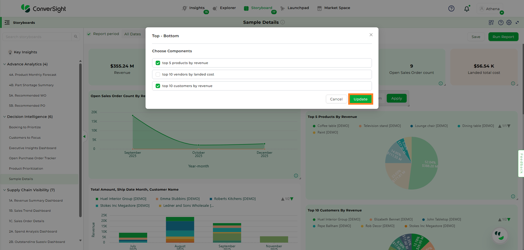Viewport: 524px width, 250px height.
Task: Collapse Decision Intelligence section
Action: (x=4, y=117)
